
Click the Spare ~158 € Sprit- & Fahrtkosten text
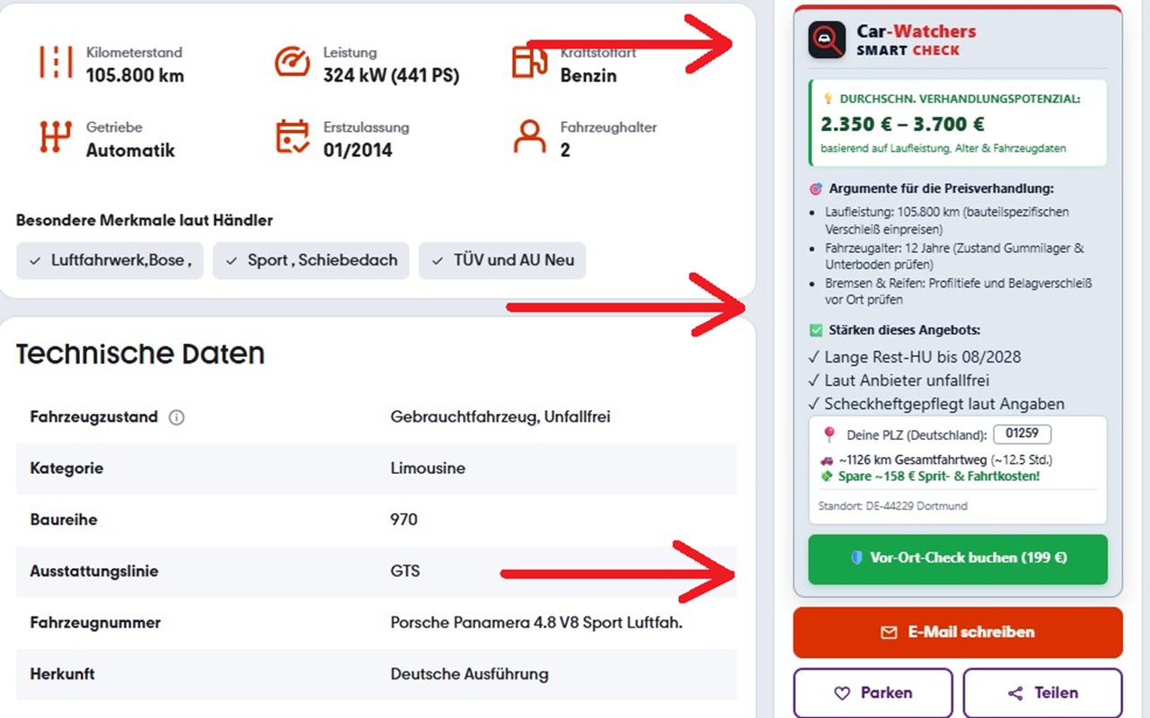coord(938,476)
